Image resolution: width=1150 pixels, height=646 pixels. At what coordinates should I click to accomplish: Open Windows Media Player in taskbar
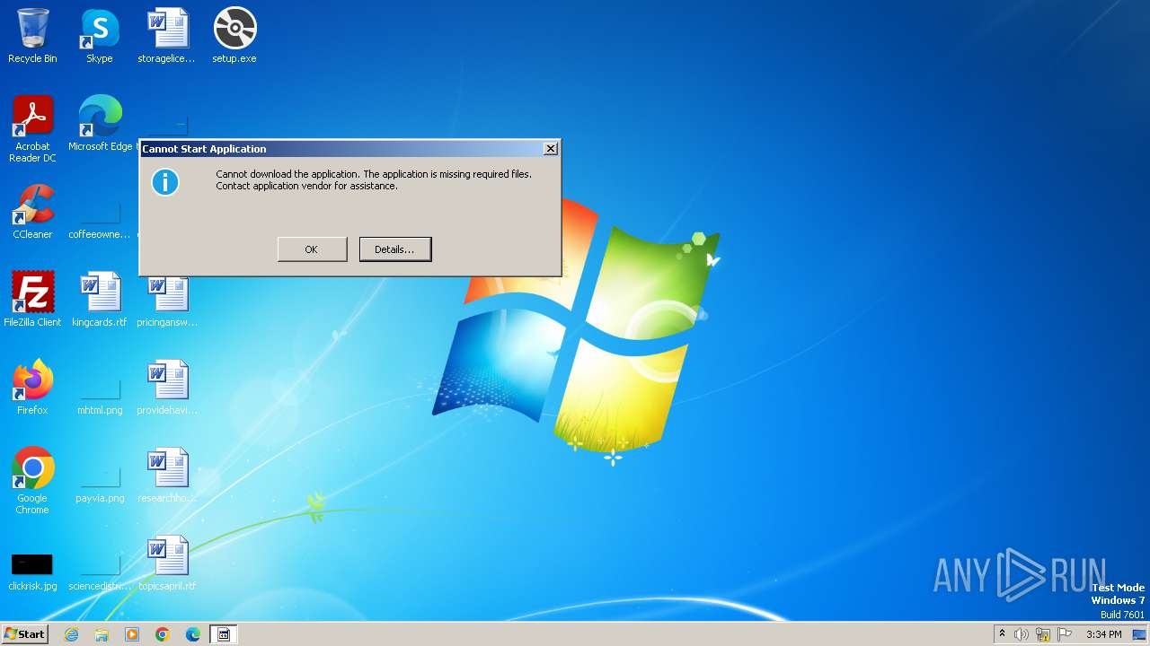132,634
